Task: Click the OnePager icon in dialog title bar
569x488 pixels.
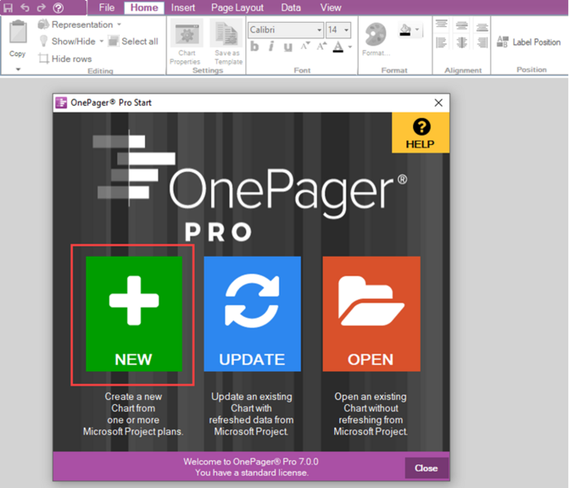Action: [x=61, y=103]
